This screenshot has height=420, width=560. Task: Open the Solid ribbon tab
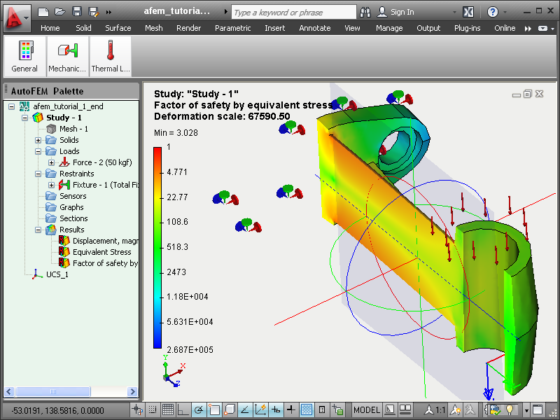(x=83, y=28)
